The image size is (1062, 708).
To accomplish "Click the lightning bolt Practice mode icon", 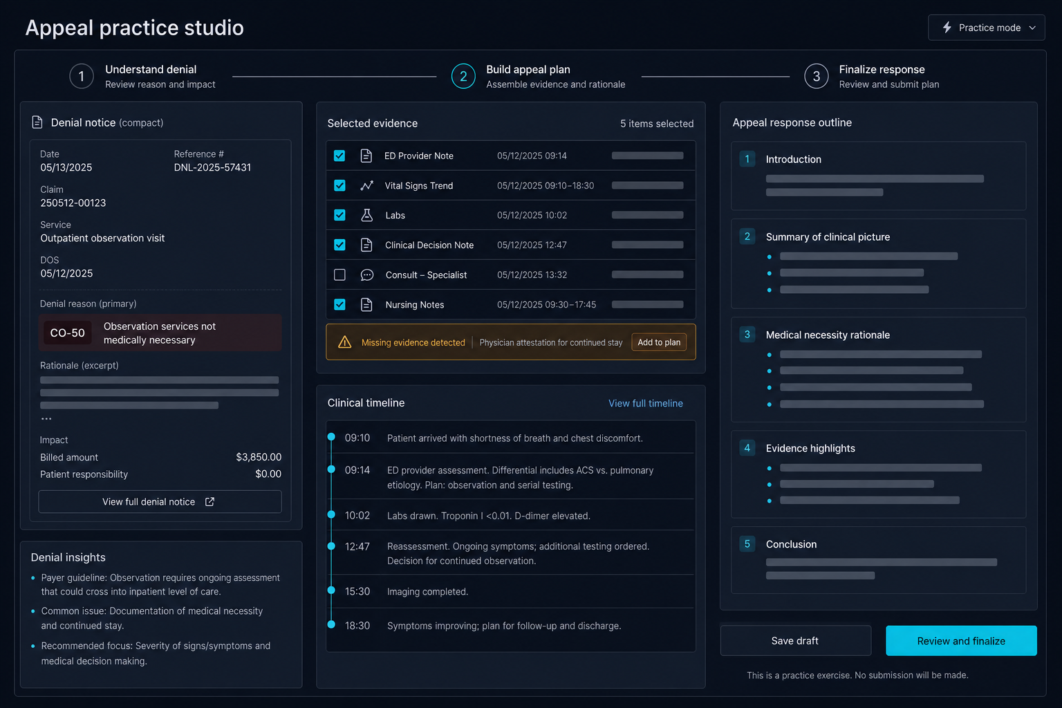I will 947,28.
